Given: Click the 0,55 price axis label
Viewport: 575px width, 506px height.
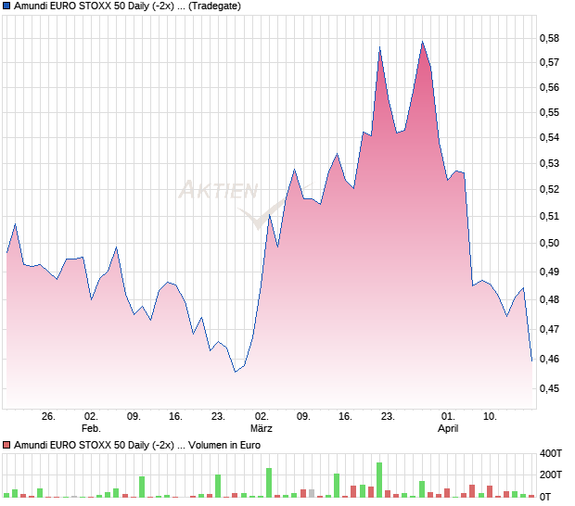Looking at the screenshot, I should (549, 112).
